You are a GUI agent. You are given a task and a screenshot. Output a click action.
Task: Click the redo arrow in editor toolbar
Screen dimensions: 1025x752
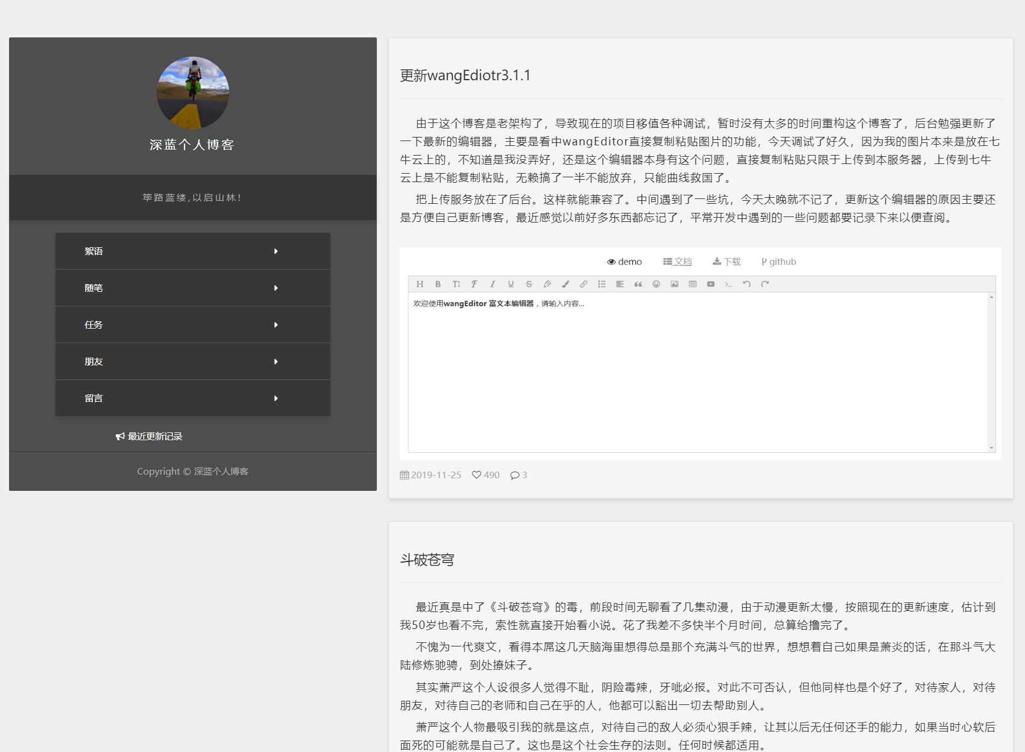[765, 284]
